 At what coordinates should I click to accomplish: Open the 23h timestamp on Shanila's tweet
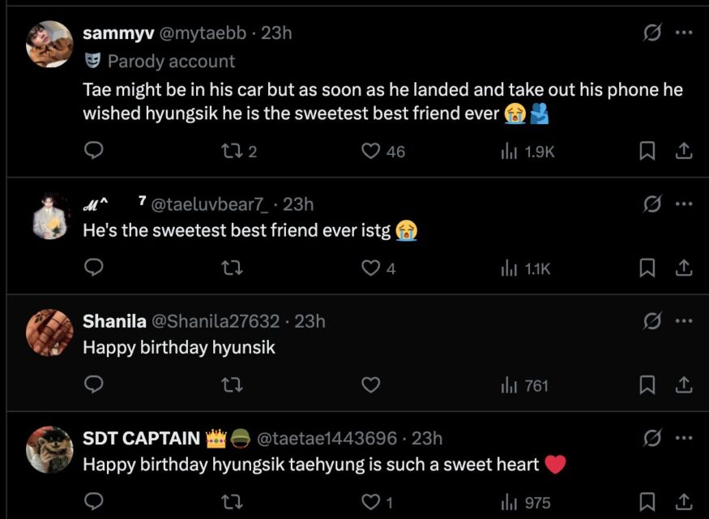pos(310,321)
